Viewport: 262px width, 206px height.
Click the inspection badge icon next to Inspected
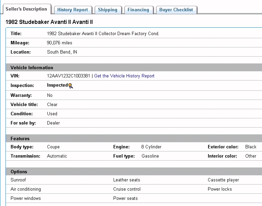[x=71, y=86]
